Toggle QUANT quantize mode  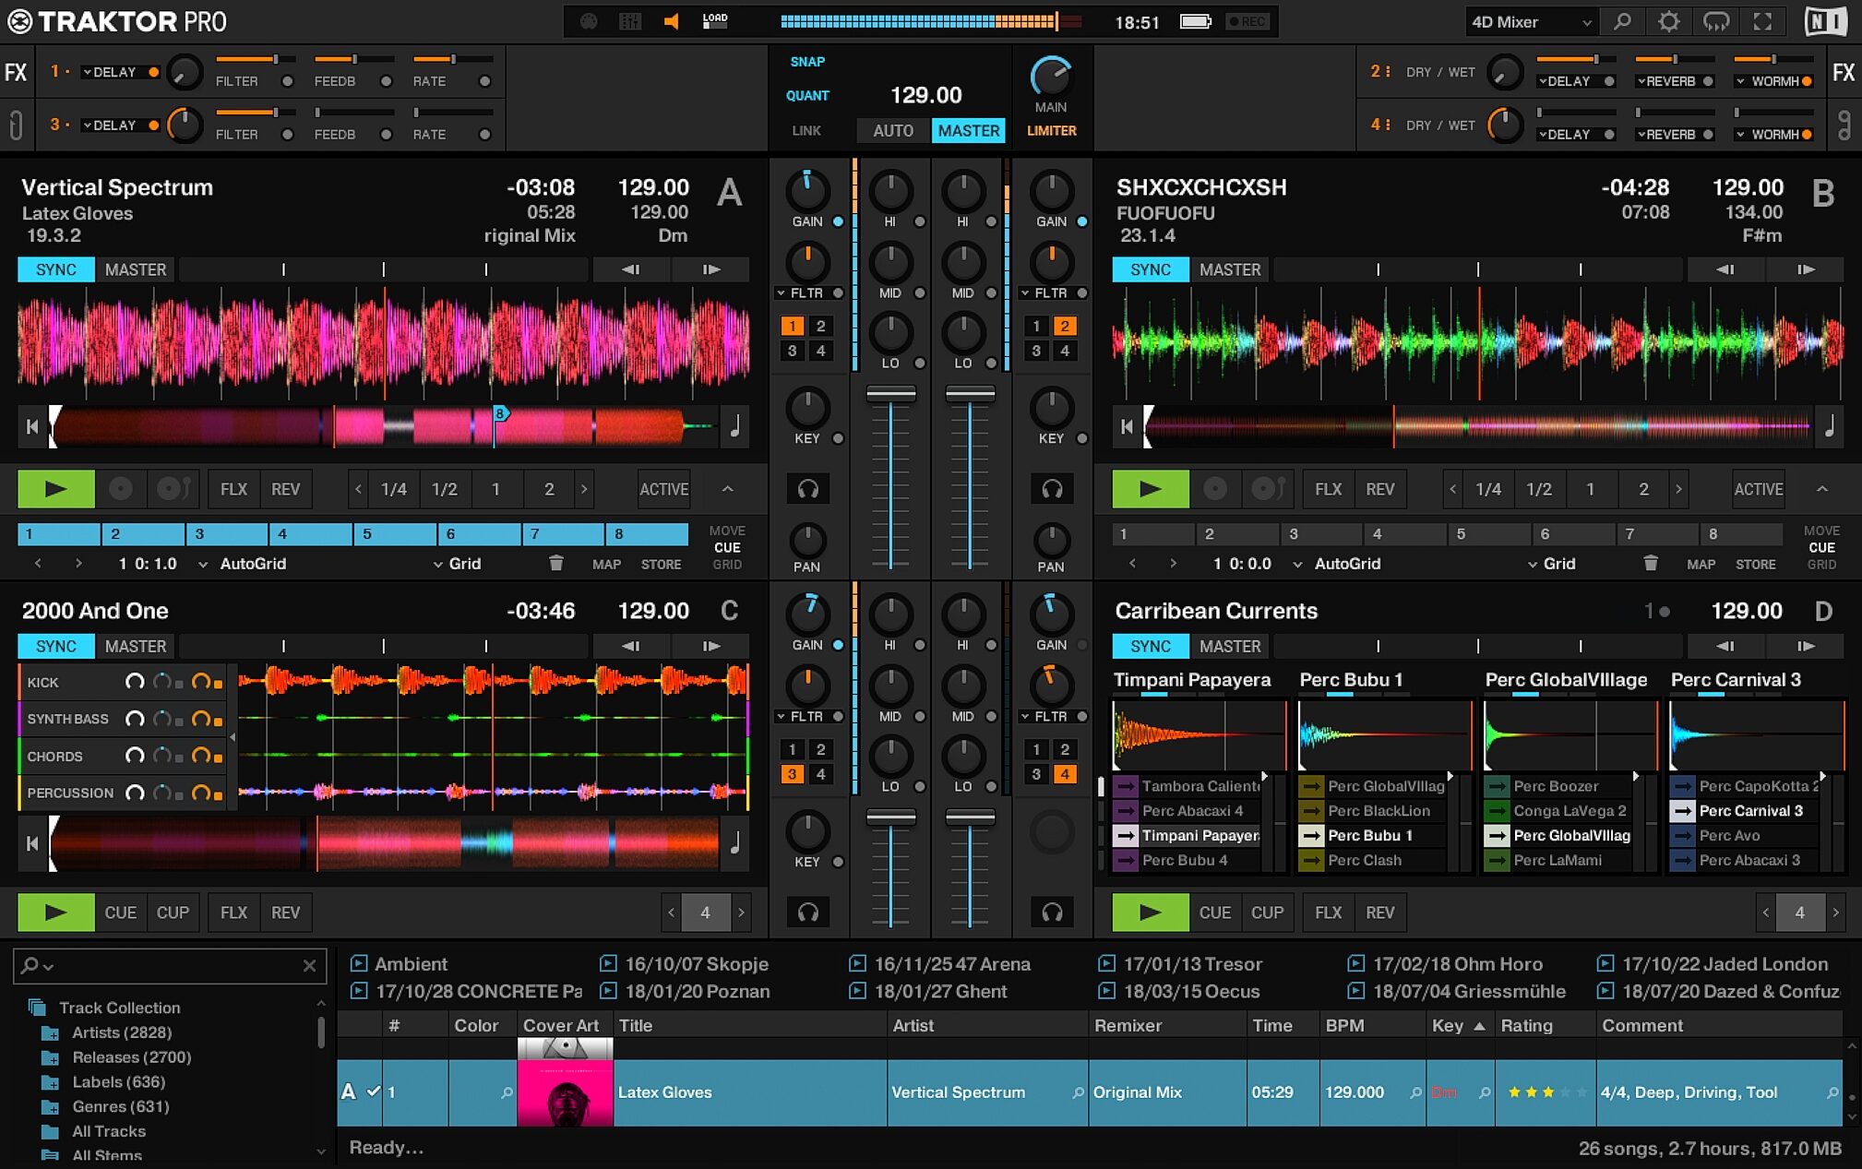[x=807, y=95]
